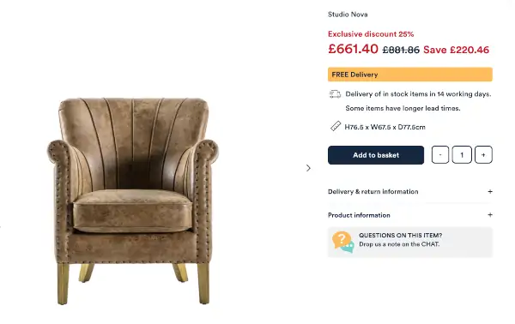
Task: Click plus icon beside Delivery & return information
Action: point(490,191)
